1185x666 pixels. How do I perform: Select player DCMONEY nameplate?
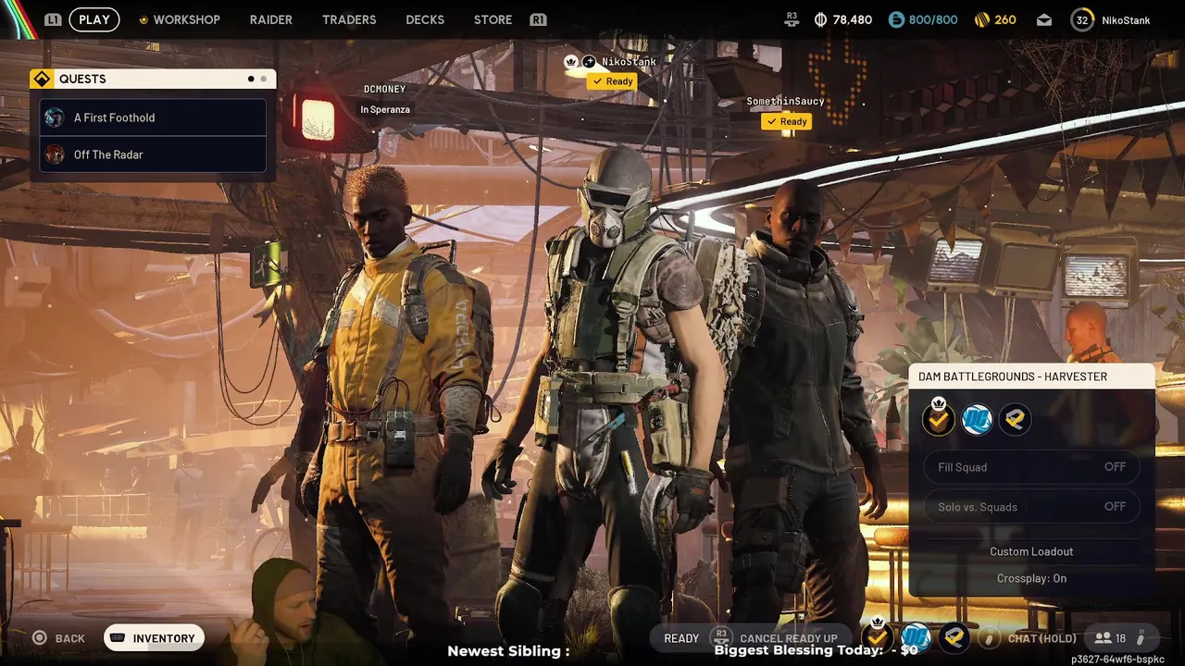(x=384, y=89)
